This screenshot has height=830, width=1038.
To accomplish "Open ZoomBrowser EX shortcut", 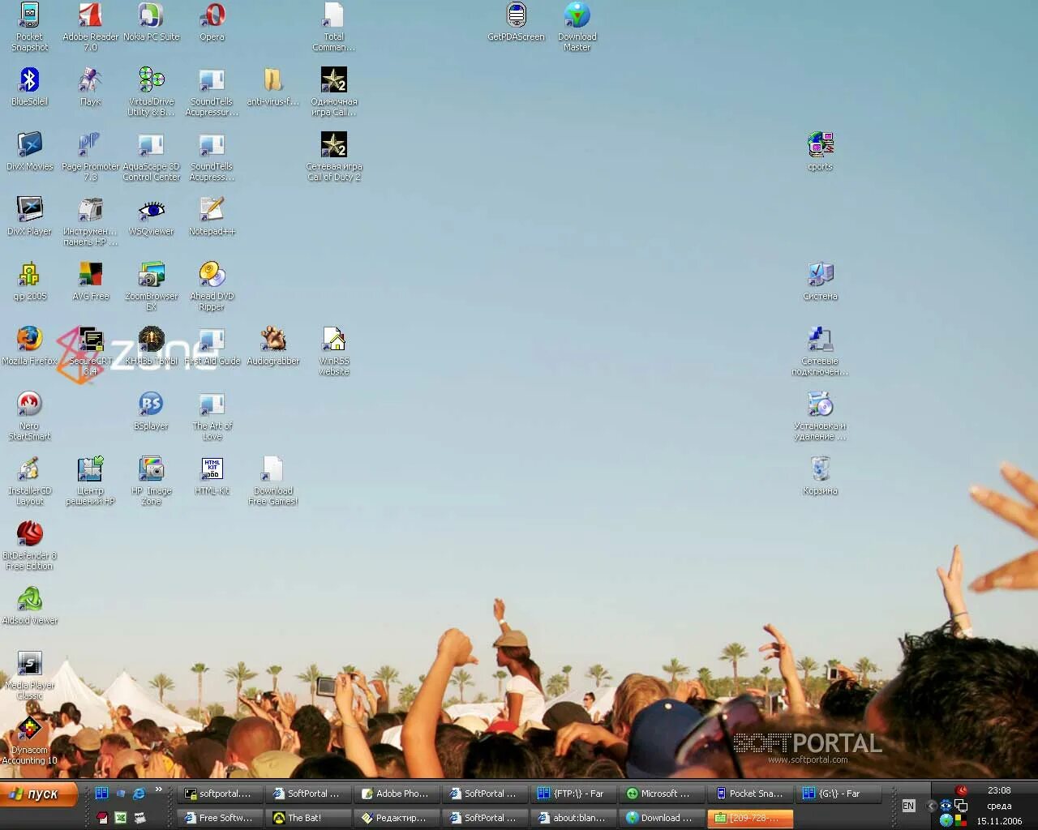I will [151, 286].
